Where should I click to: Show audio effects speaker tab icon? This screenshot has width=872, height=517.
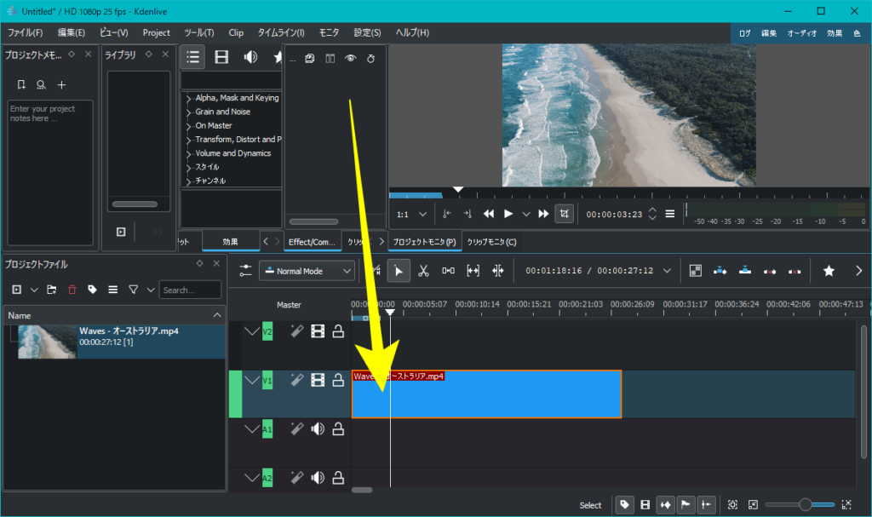coord(250,57)
